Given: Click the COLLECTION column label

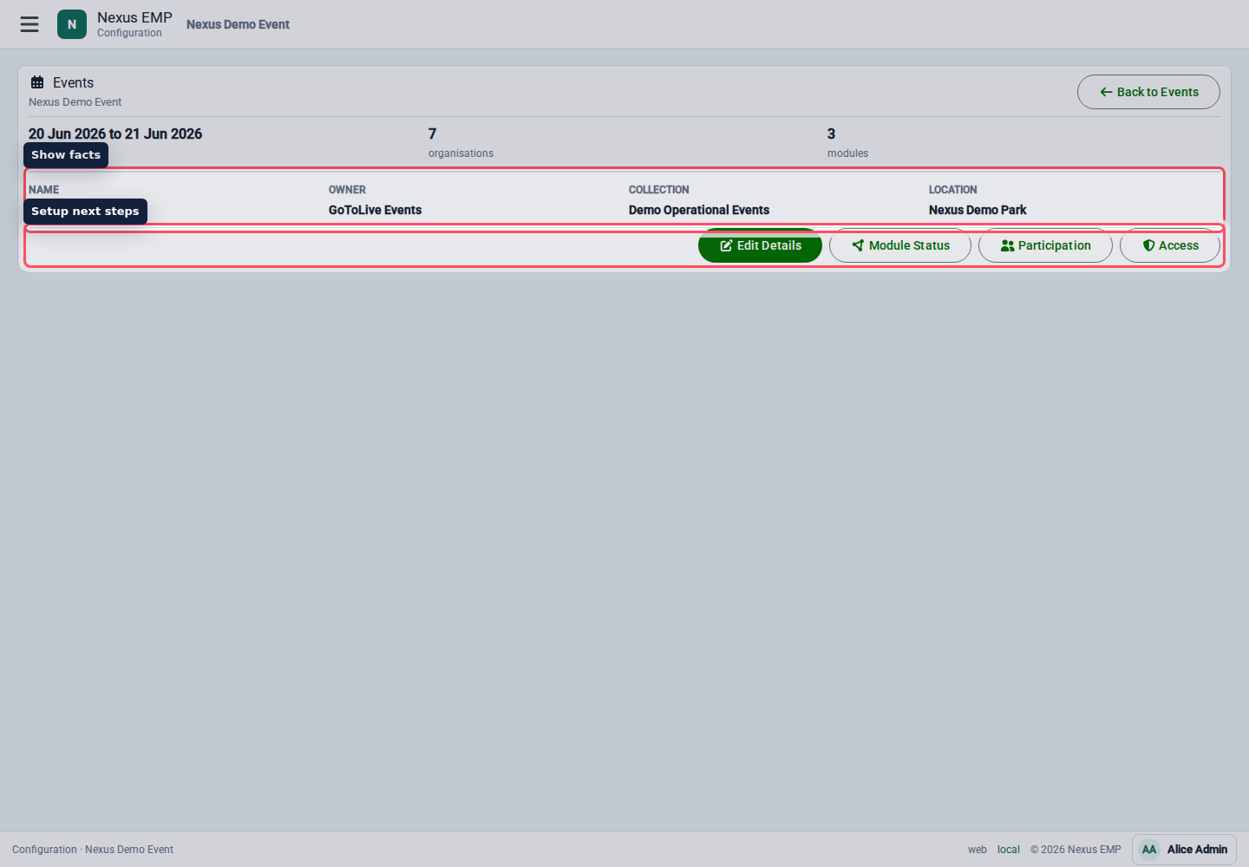Looking at the screenshot, I should tap(659, 190).
